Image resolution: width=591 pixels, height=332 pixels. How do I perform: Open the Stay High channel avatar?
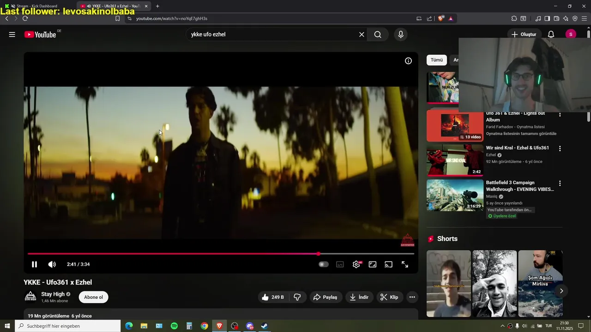[30, 296]
